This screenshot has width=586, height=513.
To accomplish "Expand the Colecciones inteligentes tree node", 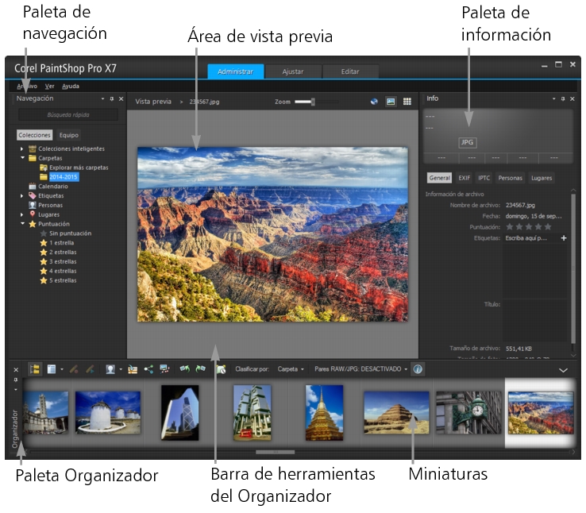I will click(x=22, y=148).
